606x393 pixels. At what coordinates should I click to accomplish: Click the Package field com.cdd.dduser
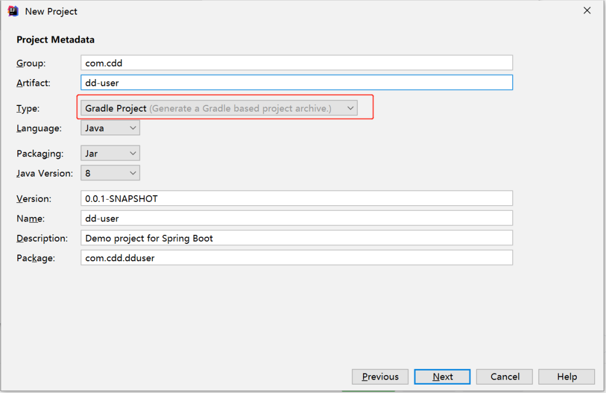click(296, 257)
